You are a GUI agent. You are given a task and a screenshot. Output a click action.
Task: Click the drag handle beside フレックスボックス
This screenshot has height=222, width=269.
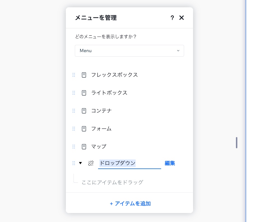click(x=74, y=75)
